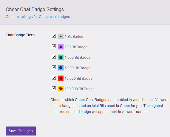
Task: Save the badge settings with Save Changes
Action: [x=21, y=131]
